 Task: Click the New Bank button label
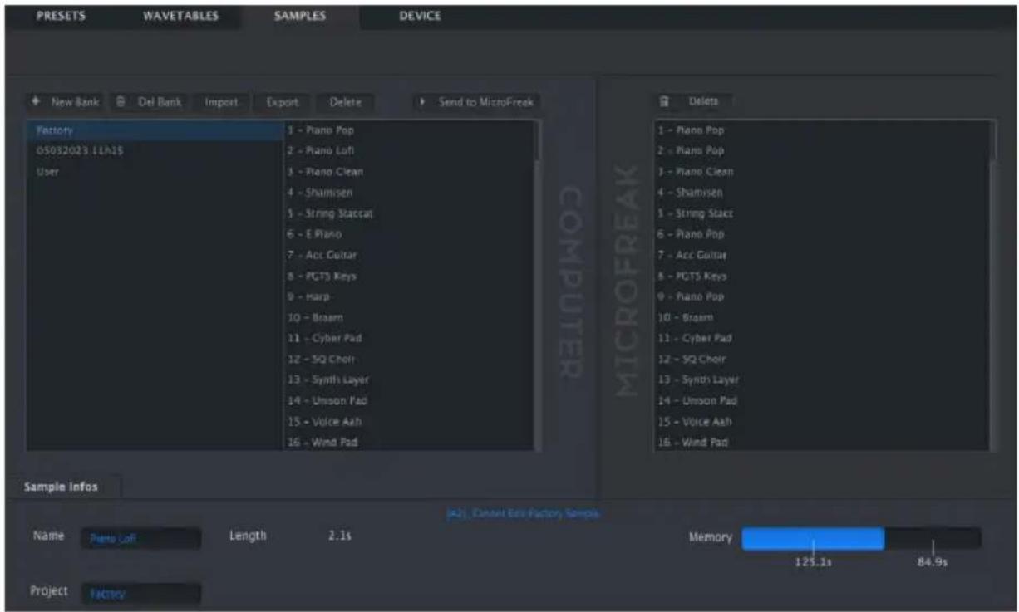76,102
